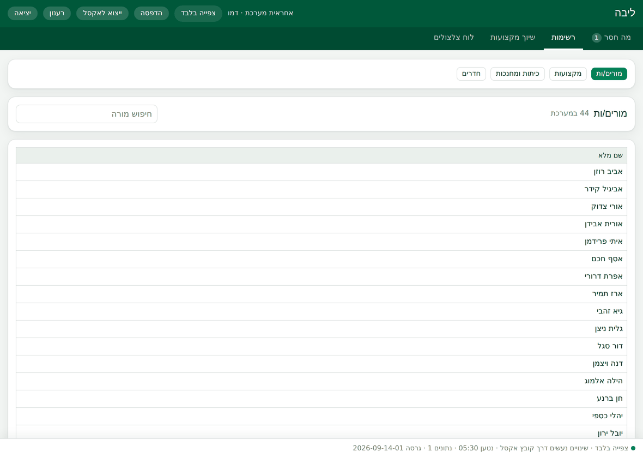Select the row דנה ויצמן
The height and width of the screenshot is (458, 643).
click(321, 364)
